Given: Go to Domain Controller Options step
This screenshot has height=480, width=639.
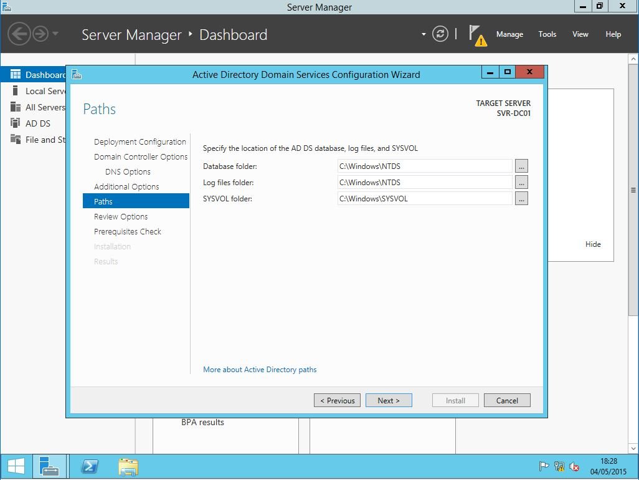Looking at the screenshot, I should point(141,157).
